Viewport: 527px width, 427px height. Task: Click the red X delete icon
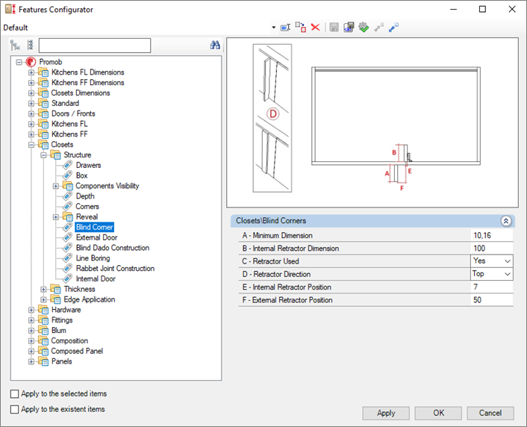(315, 27)
